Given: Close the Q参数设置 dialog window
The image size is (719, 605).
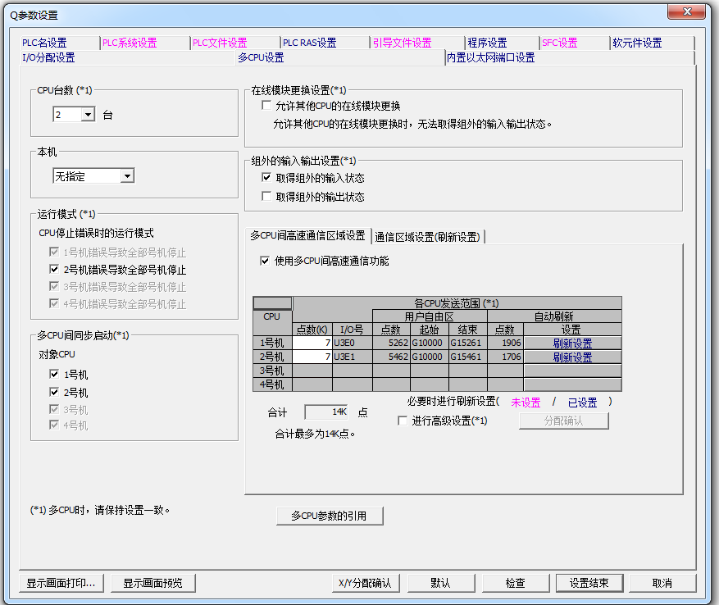Looking at the screenshot, I should click(686, 11).
